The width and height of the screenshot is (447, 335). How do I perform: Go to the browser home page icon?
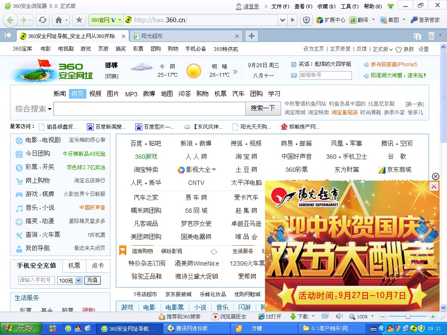click(x=59, y=20)
